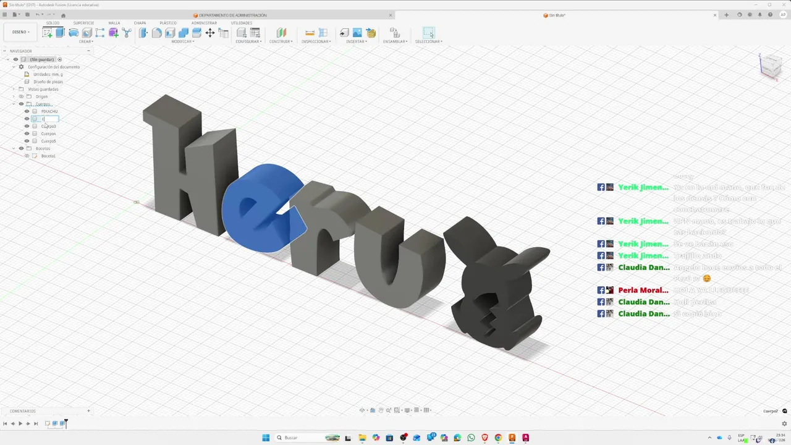Select the Fillet tool icon
The height and width of the screenshot is (445, 791).
(156, 33)
